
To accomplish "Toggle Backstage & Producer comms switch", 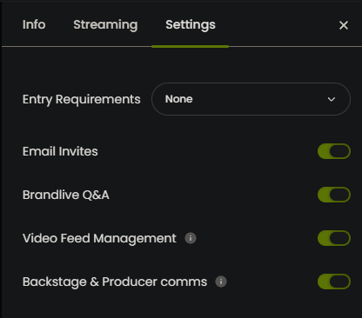I will (334, 282).
